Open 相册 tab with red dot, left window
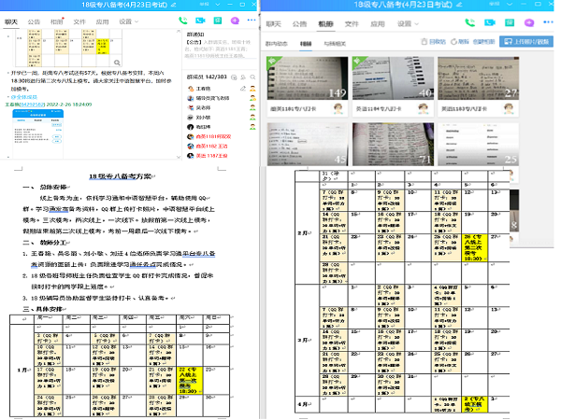The width and height of the screenshot is (561, 420). 56,21
